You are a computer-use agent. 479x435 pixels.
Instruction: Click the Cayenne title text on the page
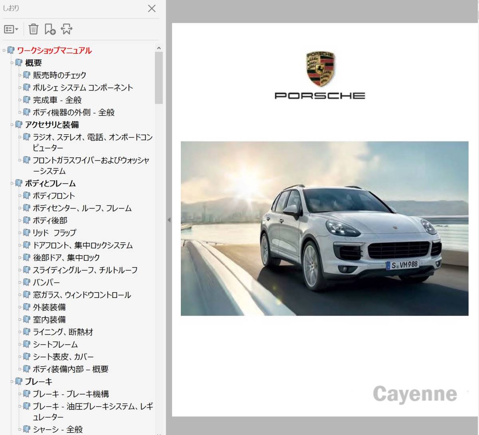pos(415,395)
